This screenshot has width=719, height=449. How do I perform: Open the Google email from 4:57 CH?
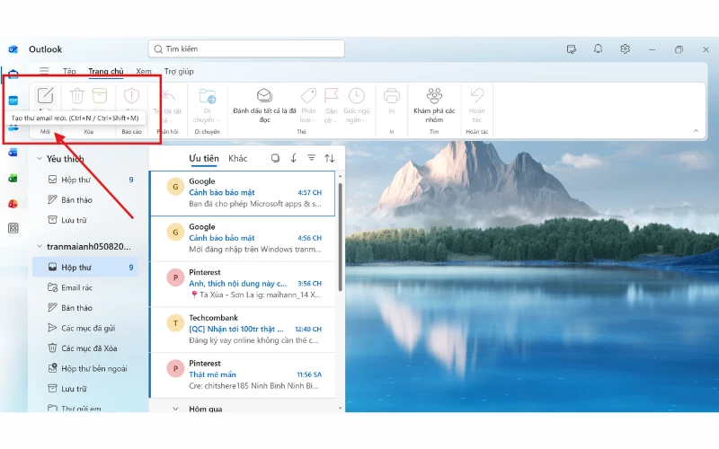pyautogui.click(x=243, y=193)
